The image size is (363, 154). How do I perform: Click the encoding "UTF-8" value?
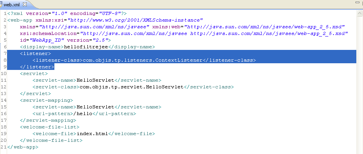click(x=109, y=13)
